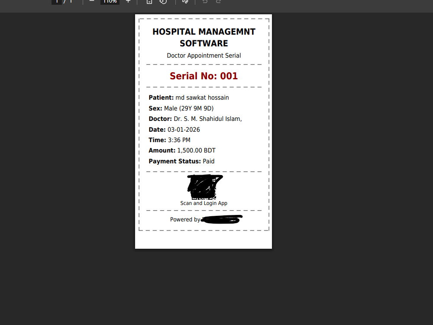This screenshot has height=325, width=433.
Task: Click the rotate page icon
Action: (x=163, y=1)
